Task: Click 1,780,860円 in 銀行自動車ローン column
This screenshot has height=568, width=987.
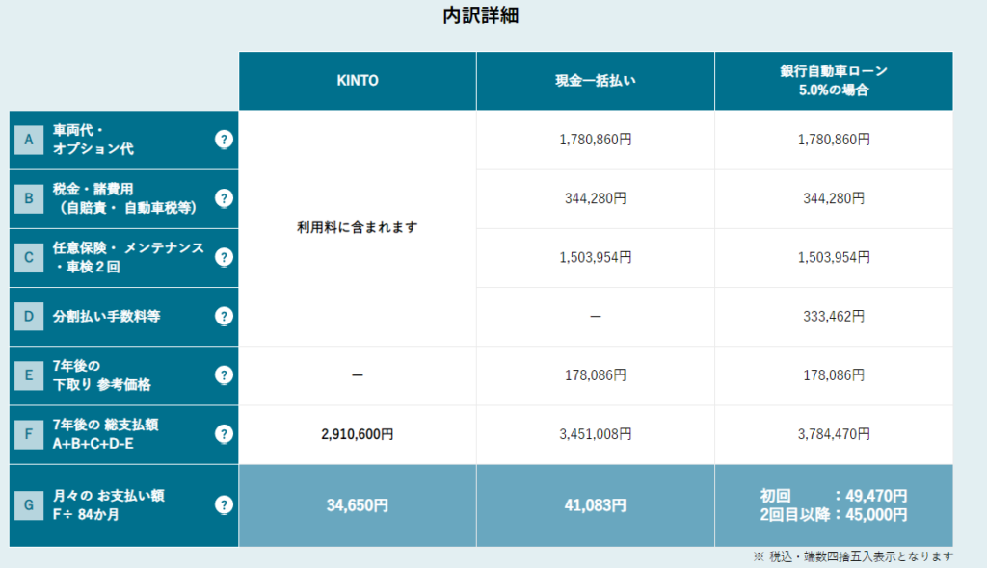Action: tap(834, 140)
